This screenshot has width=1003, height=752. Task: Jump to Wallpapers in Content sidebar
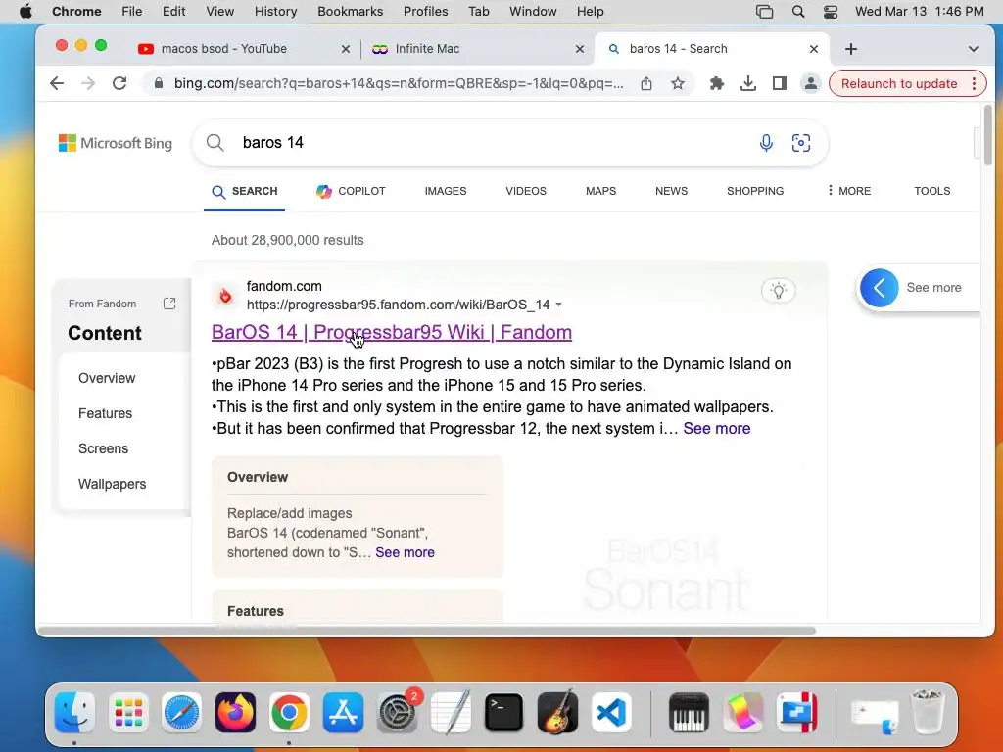[x=112, y=484]
